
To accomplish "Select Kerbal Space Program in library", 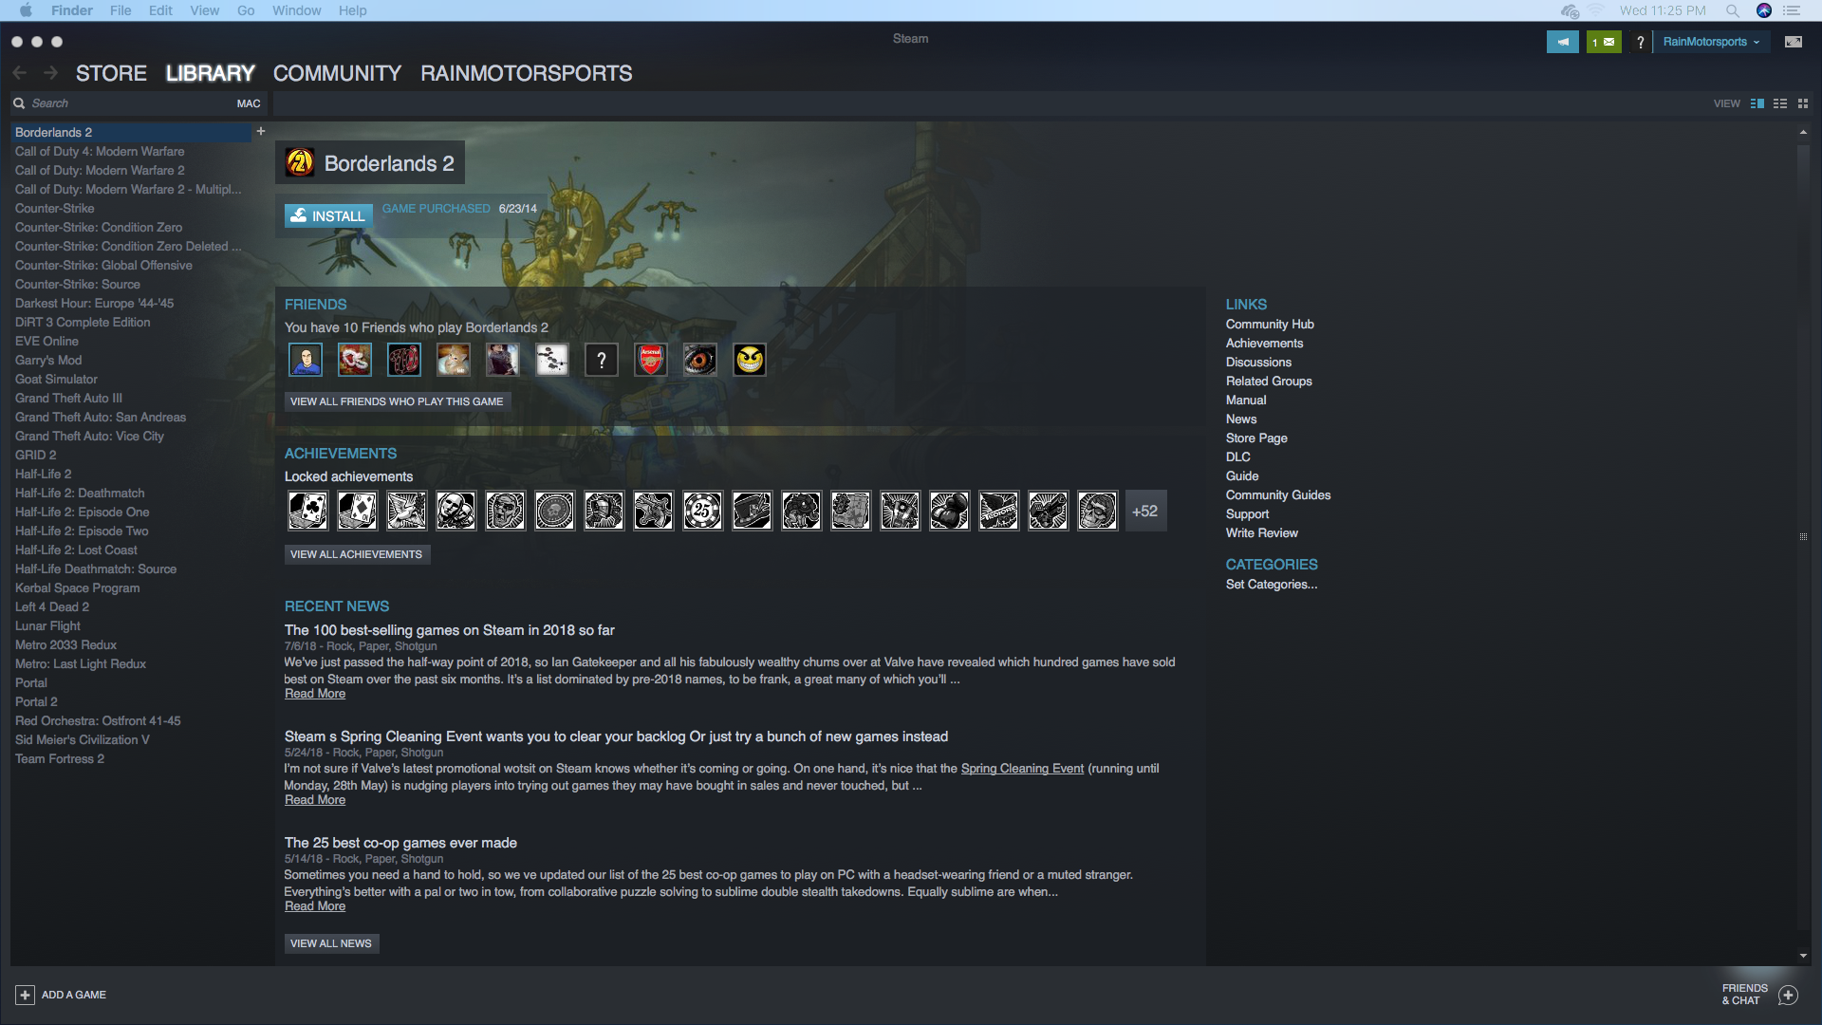I will pyautogui.click(x=77, y=587).
